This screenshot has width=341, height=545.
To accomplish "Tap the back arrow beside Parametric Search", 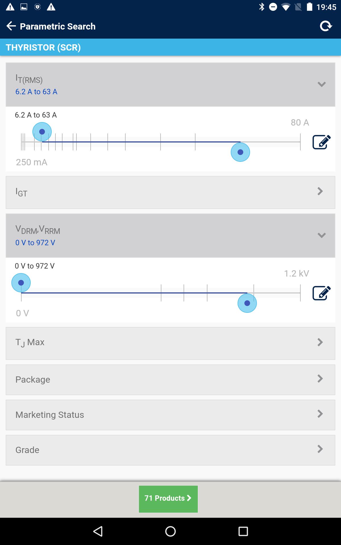I will coord(11,26).
